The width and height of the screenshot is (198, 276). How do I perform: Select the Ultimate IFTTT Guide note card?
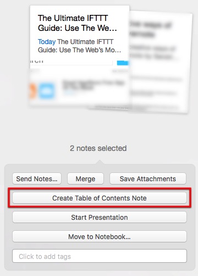80,56
